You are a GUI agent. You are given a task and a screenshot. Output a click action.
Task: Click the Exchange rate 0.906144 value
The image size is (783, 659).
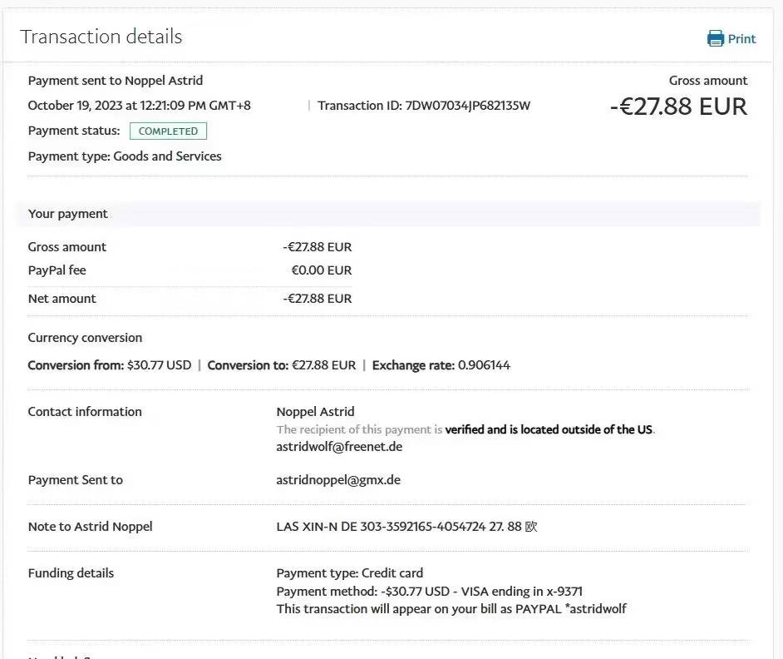pos(483,365)
